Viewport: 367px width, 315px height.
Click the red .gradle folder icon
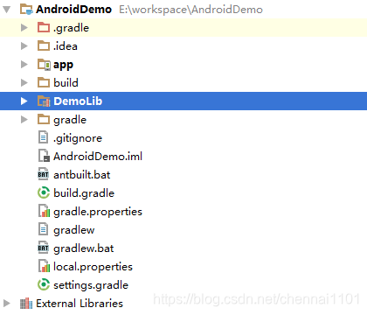pyautogui.click(x=44, y=27)
